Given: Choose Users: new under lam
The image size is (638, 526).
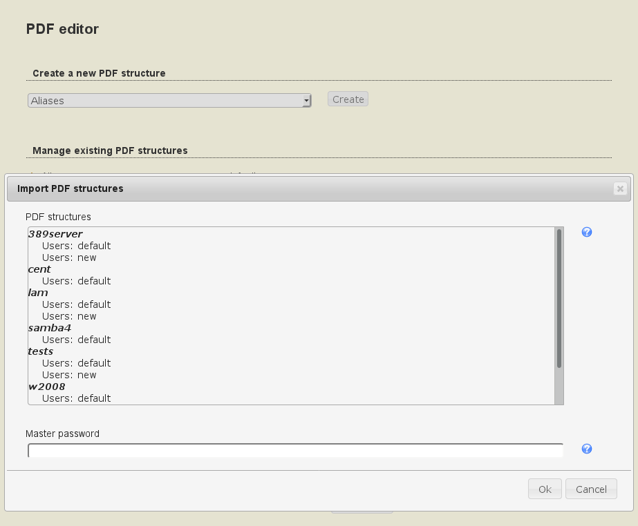Looking at the screenshot, I should click(69, 316).
